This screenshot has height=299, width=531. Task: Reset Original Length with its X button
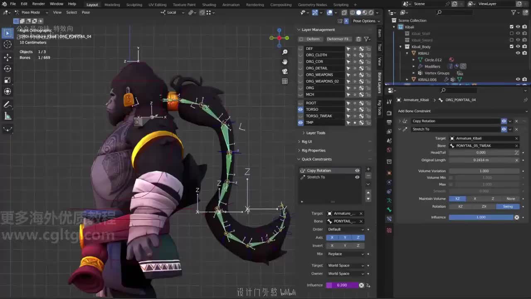coord(516,160)
